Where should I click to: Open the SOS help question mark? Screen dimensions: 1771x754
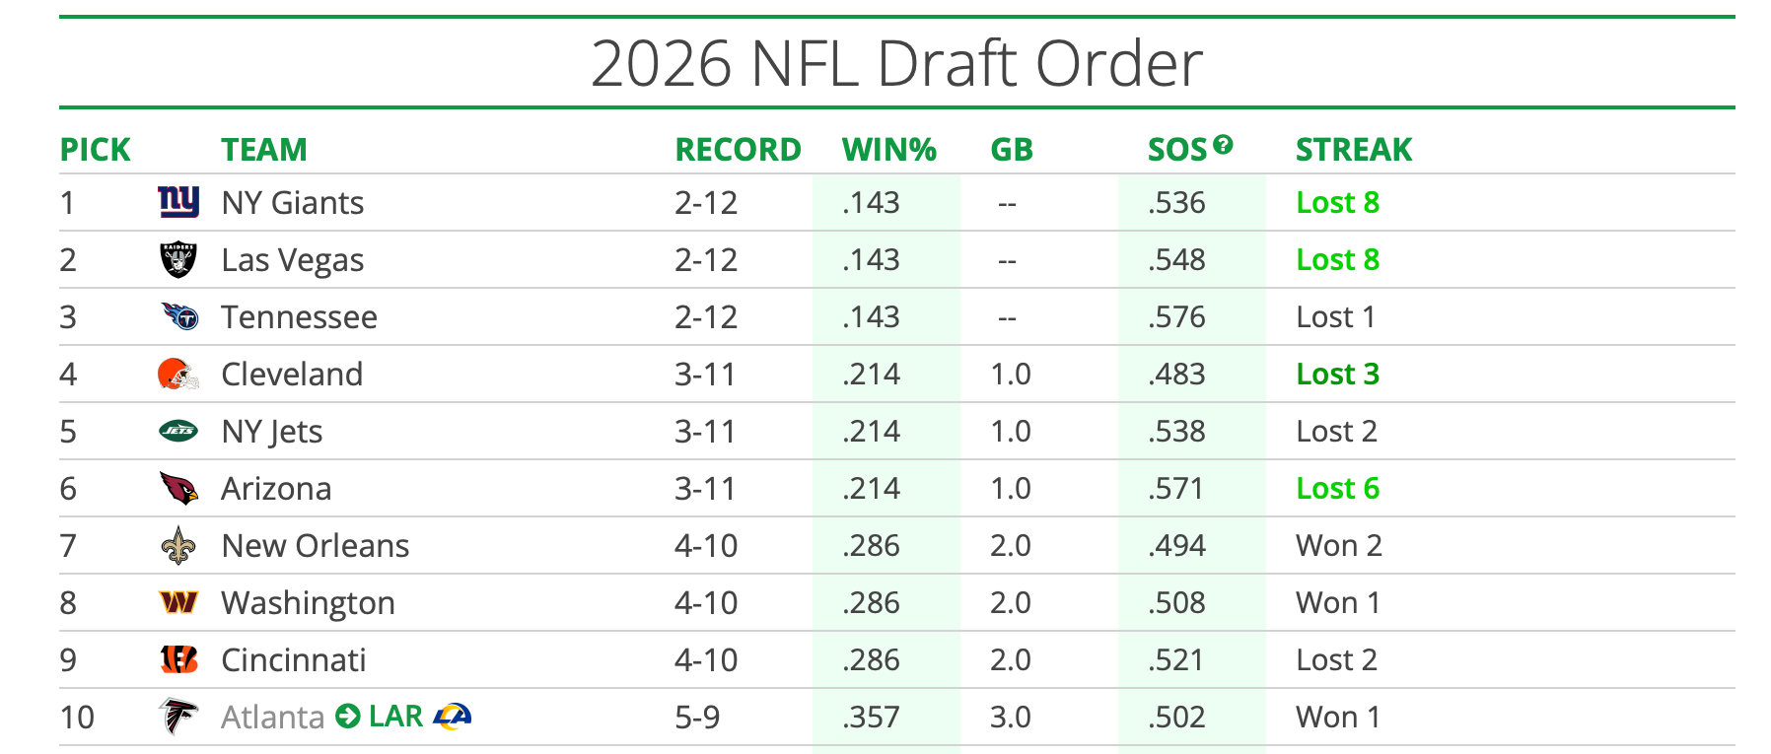tap(1223, 145)
